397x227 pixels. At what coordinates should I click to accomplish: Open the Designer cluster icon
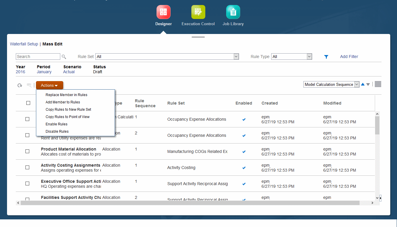click(x=164, y=12)
